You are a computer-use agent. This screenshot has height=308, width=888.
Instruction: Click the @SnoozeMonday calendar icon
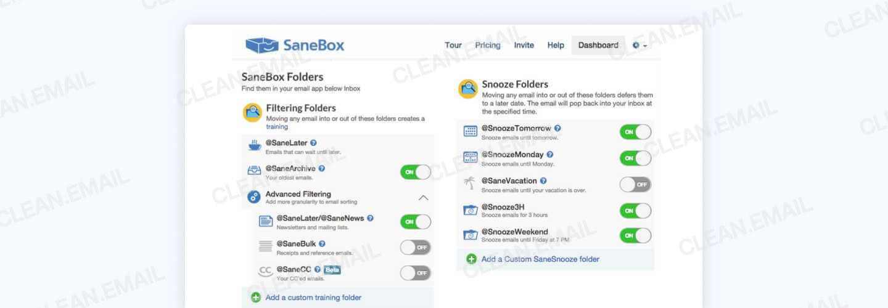tap(471, 157)
